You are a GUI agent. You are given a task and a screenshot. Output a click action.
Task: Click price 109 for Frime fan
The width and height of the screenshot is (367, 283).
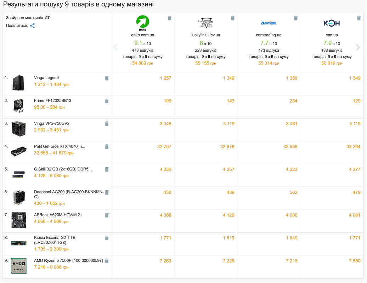pyautogui.click(x=167, y=101)
